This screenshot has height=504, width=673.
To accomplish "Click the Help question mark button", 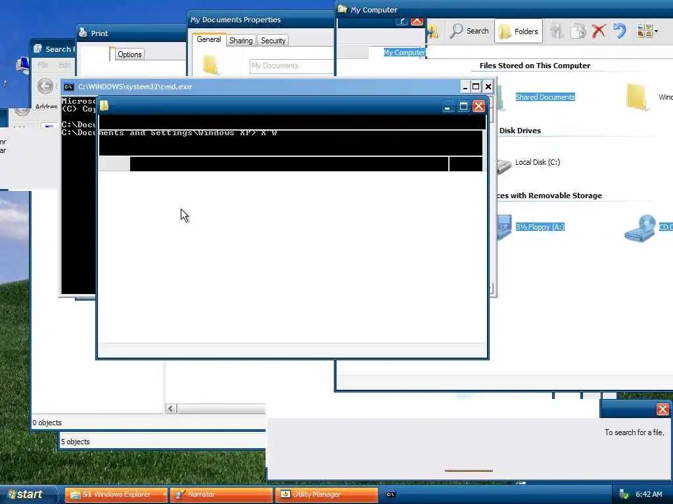I will 402,21.
